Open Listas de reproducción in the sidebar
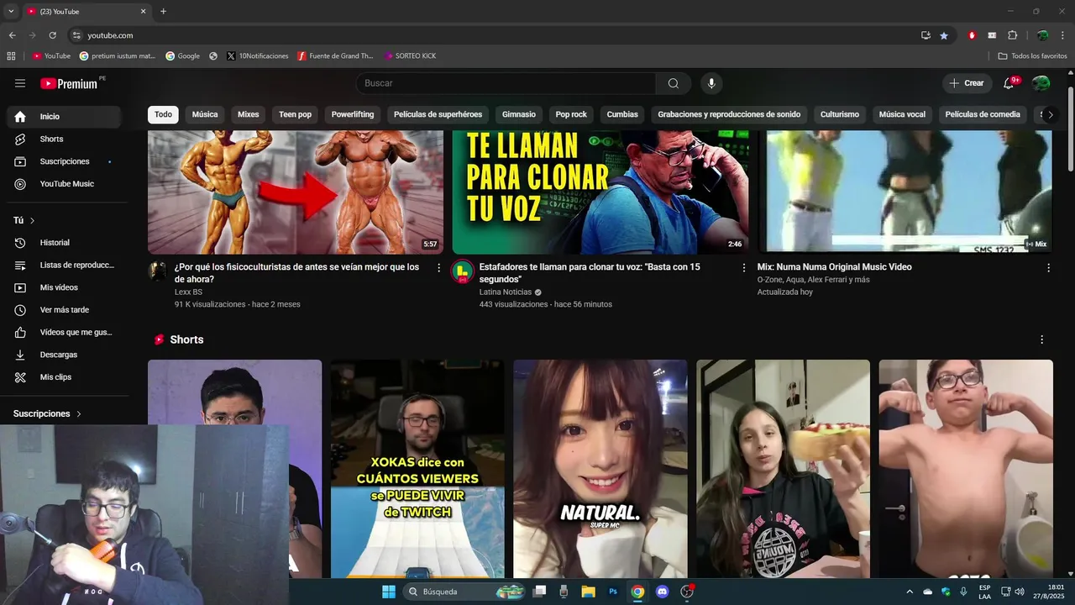Viewport: 1075px width, 605px height. pos(64,265)
